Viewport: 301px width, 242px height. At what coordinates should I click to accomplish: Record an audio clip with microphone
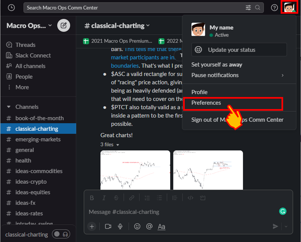pyautogui.click(x=120, y=226)
